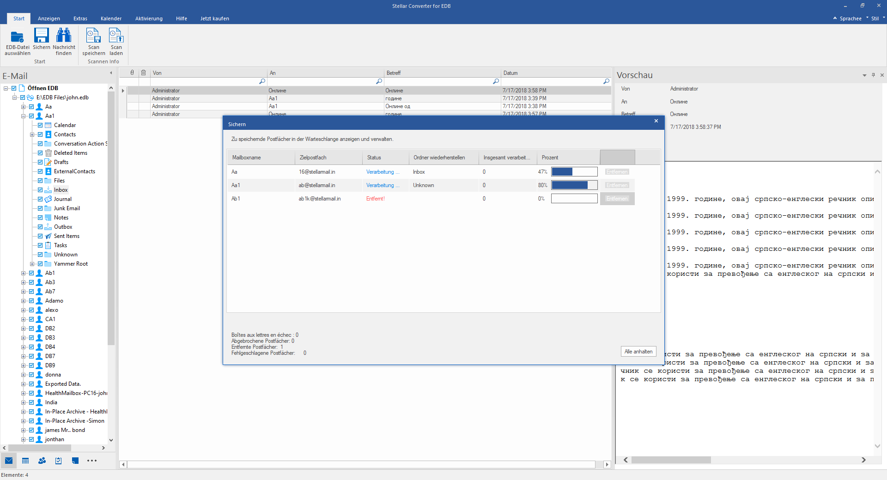This screenshot has width=887, height=480.
Task: Toggle checkbox for mailbox donna
Action: 31,375
